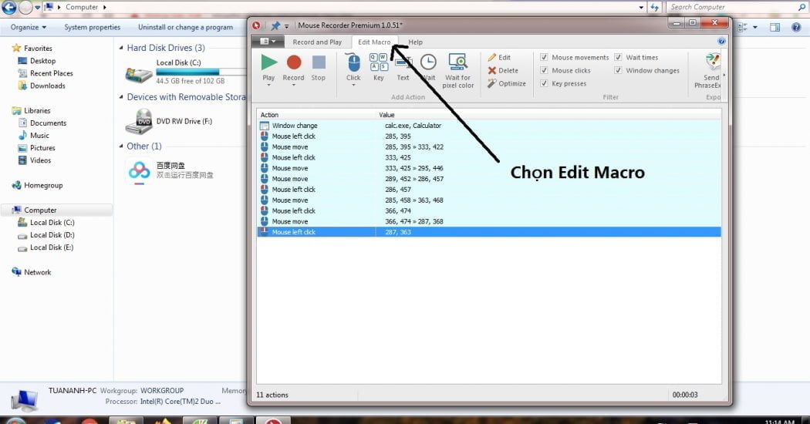Screen dimensions: 810x424
Task: Open Downloads in the navigation pane
Action: [48, 86]
